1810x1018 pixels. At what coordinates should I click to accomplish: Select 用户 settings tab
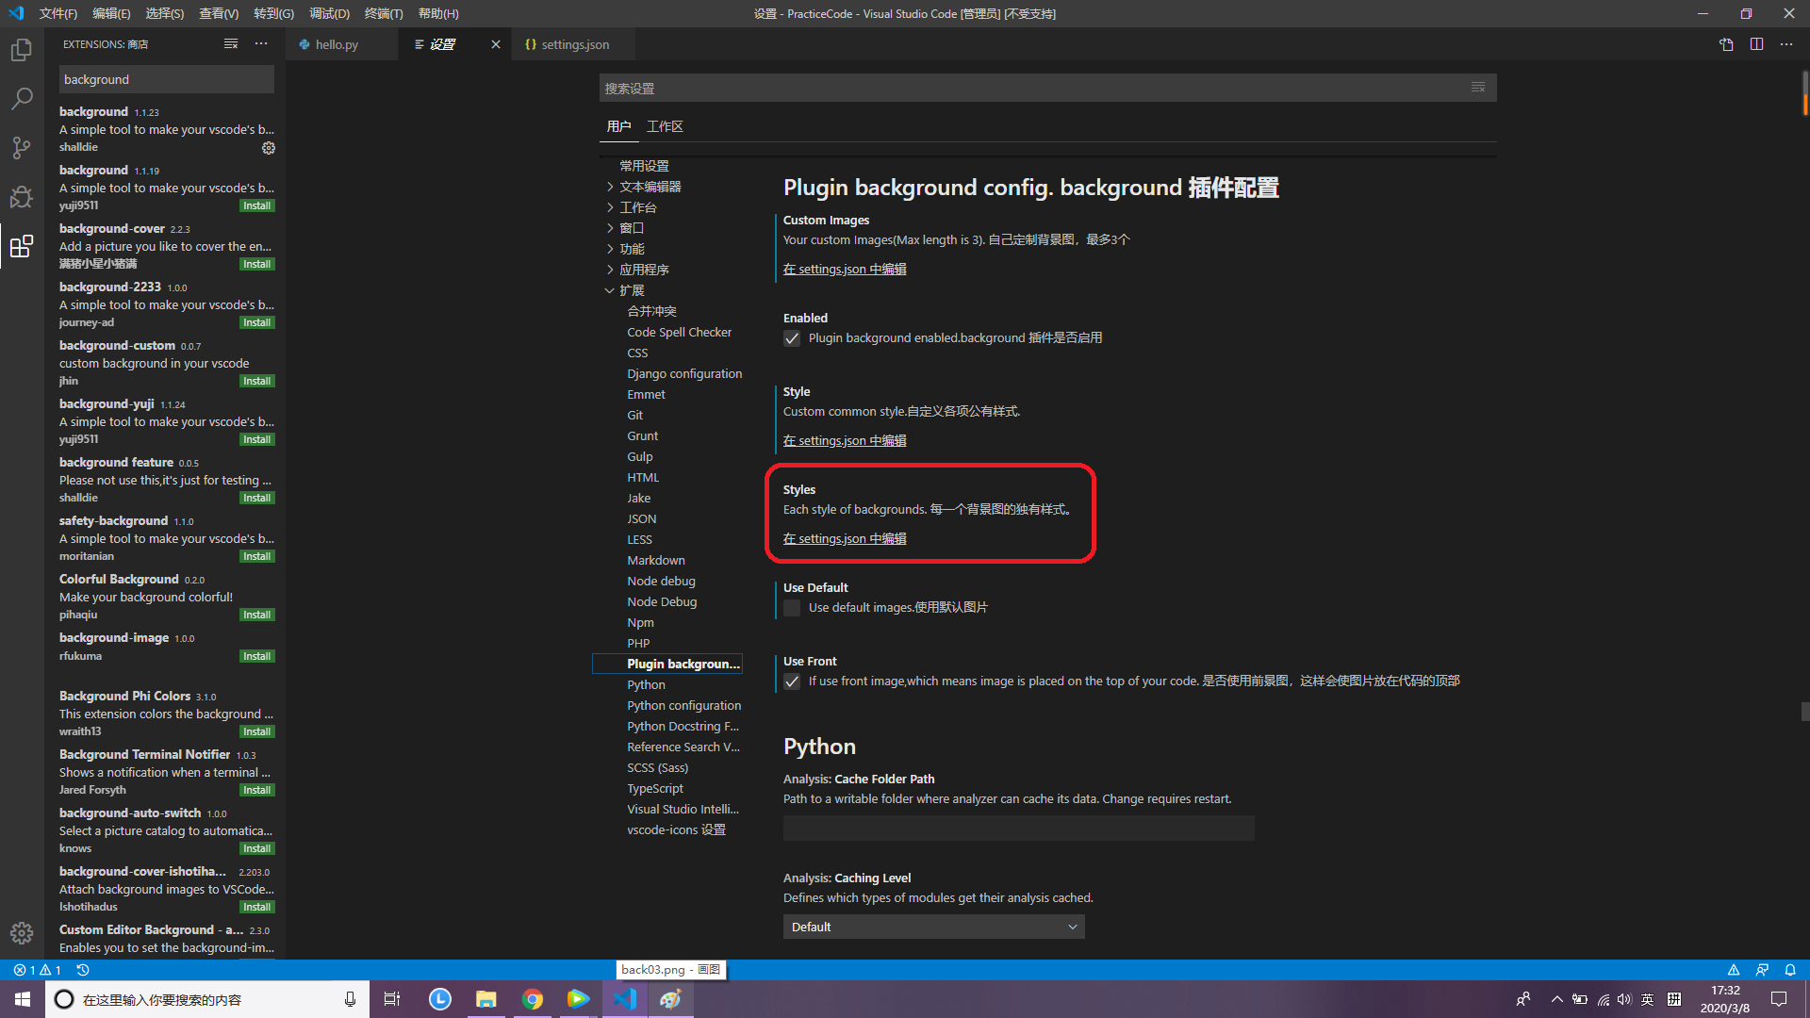618,126
